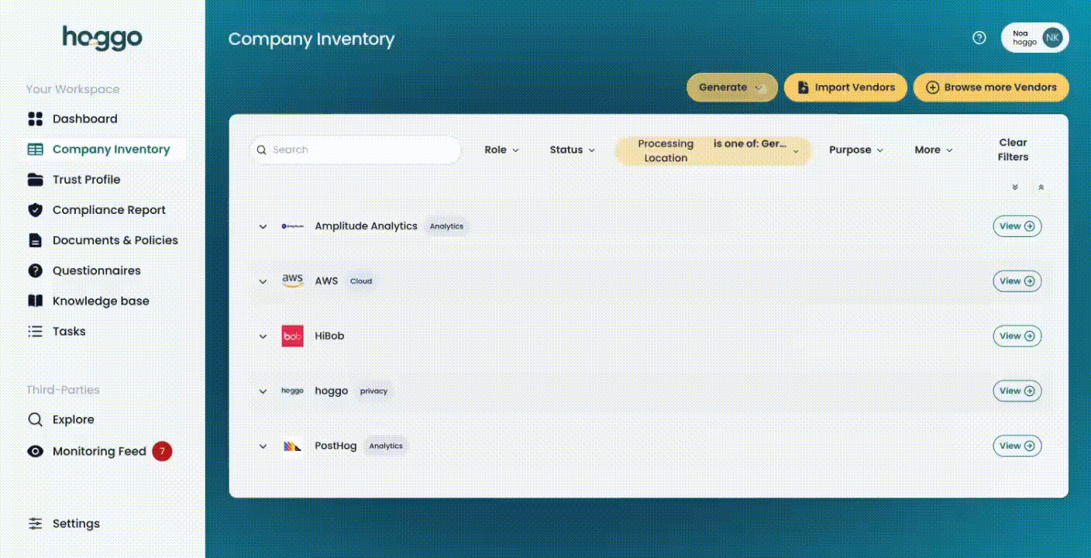Click the vendor Search field
The width and height of the screenshot is (1091, 558).
coord(356,150)
